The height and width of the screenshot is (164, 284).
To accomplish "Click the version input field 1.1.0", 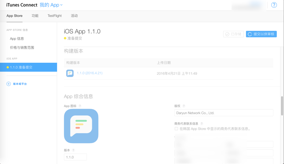I will click(x=75, y=157).
